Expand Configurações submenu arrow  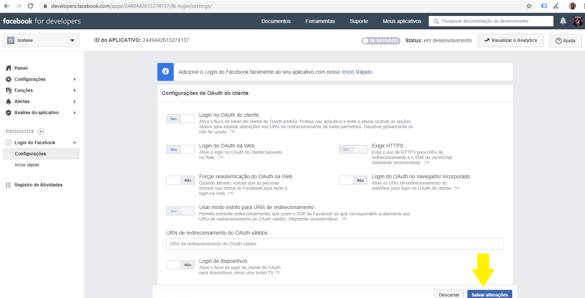pyautogui.click(x=75, y=79)
